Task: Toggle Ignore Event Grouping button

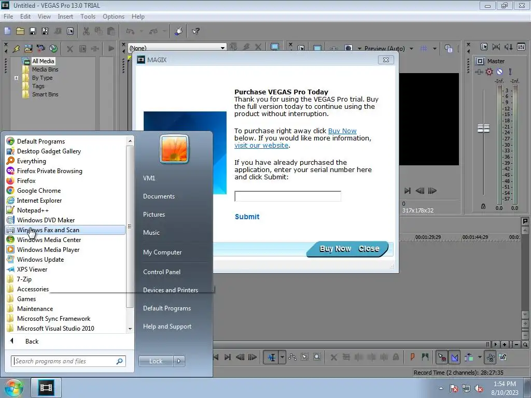Action: point(503,357)
